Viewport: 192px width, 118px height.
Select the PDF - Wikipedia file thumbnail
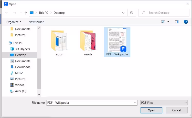tap(117, 42)
